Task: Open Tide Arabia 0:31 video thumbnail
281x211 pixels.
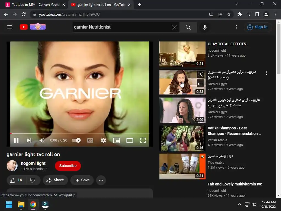Action: coord(182,166)
